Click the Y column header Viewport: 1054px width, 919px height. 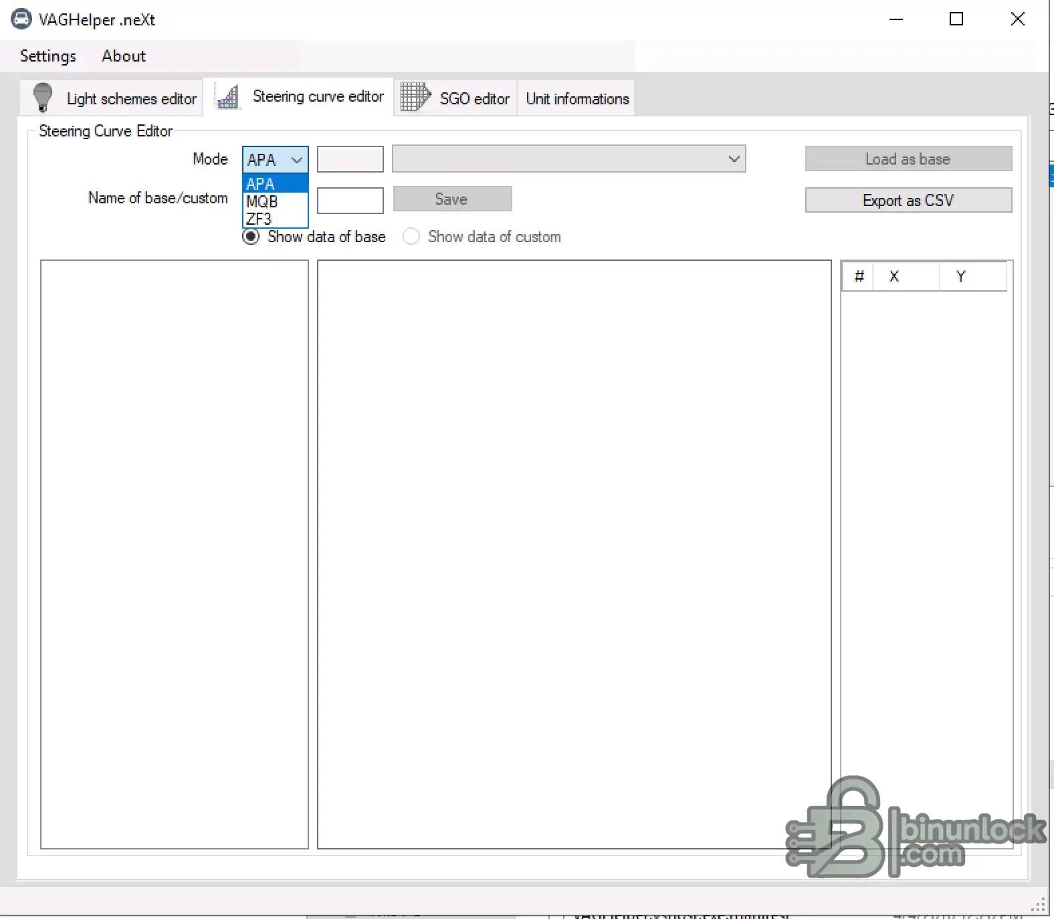(973, 276)
